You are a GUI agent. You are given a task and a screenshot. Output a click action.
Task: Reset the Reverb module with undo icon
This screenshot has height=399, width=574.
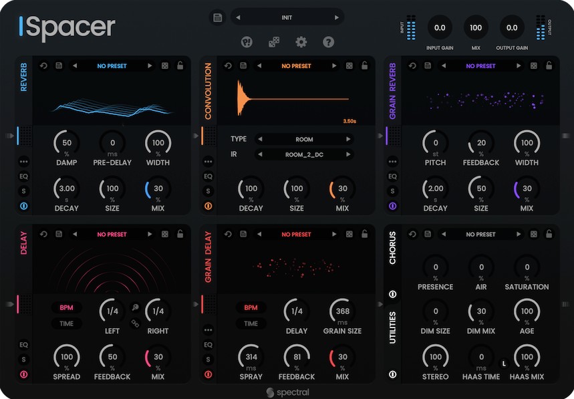[43, 66]
